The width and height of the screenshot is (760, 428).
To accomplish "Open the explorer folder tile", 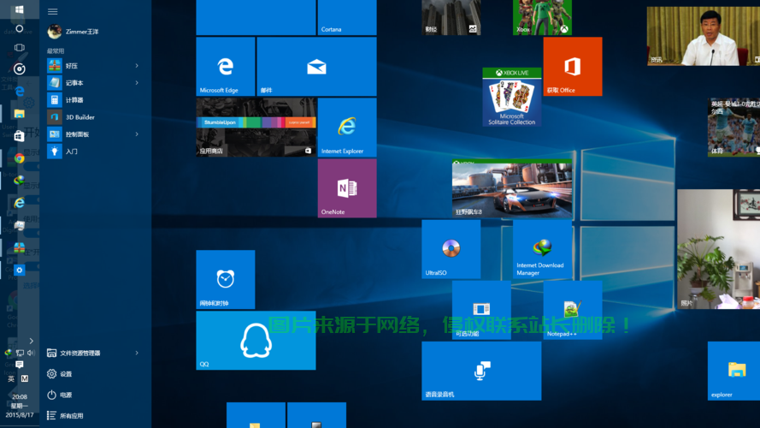I will [733, 372].
